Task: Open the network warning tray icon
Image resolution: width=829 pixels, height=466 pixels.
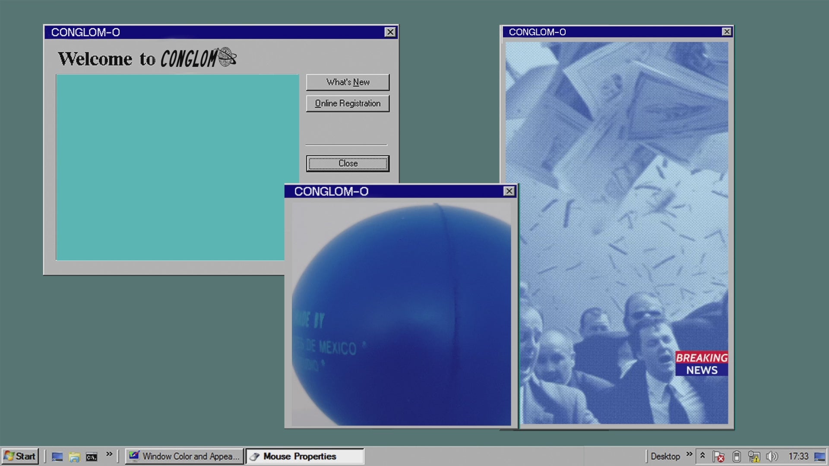Action: click(x=754, y=457)
